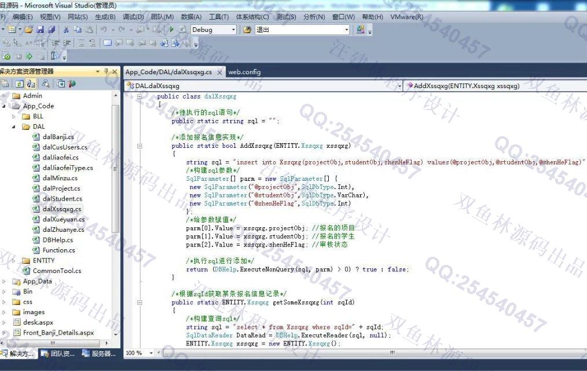Open the 视图(V) menu
This screenshot has height=371, width=587.
pos(50,17)
